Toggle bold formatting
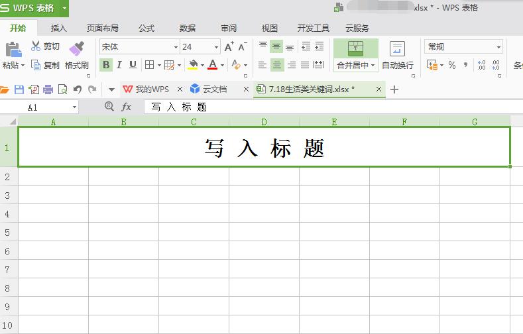Viewport: 523px width, 334px height. pyautogui.click(x=106, y=65)
